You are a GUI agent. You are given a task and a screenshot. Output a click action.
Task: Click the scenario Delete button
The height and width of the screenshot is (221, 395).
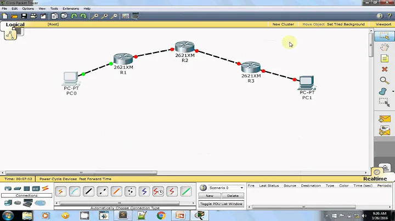pos(233,196)
